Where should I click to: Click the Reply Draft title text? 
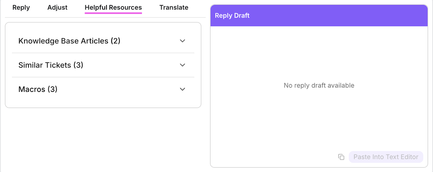(x=232, y=16)
